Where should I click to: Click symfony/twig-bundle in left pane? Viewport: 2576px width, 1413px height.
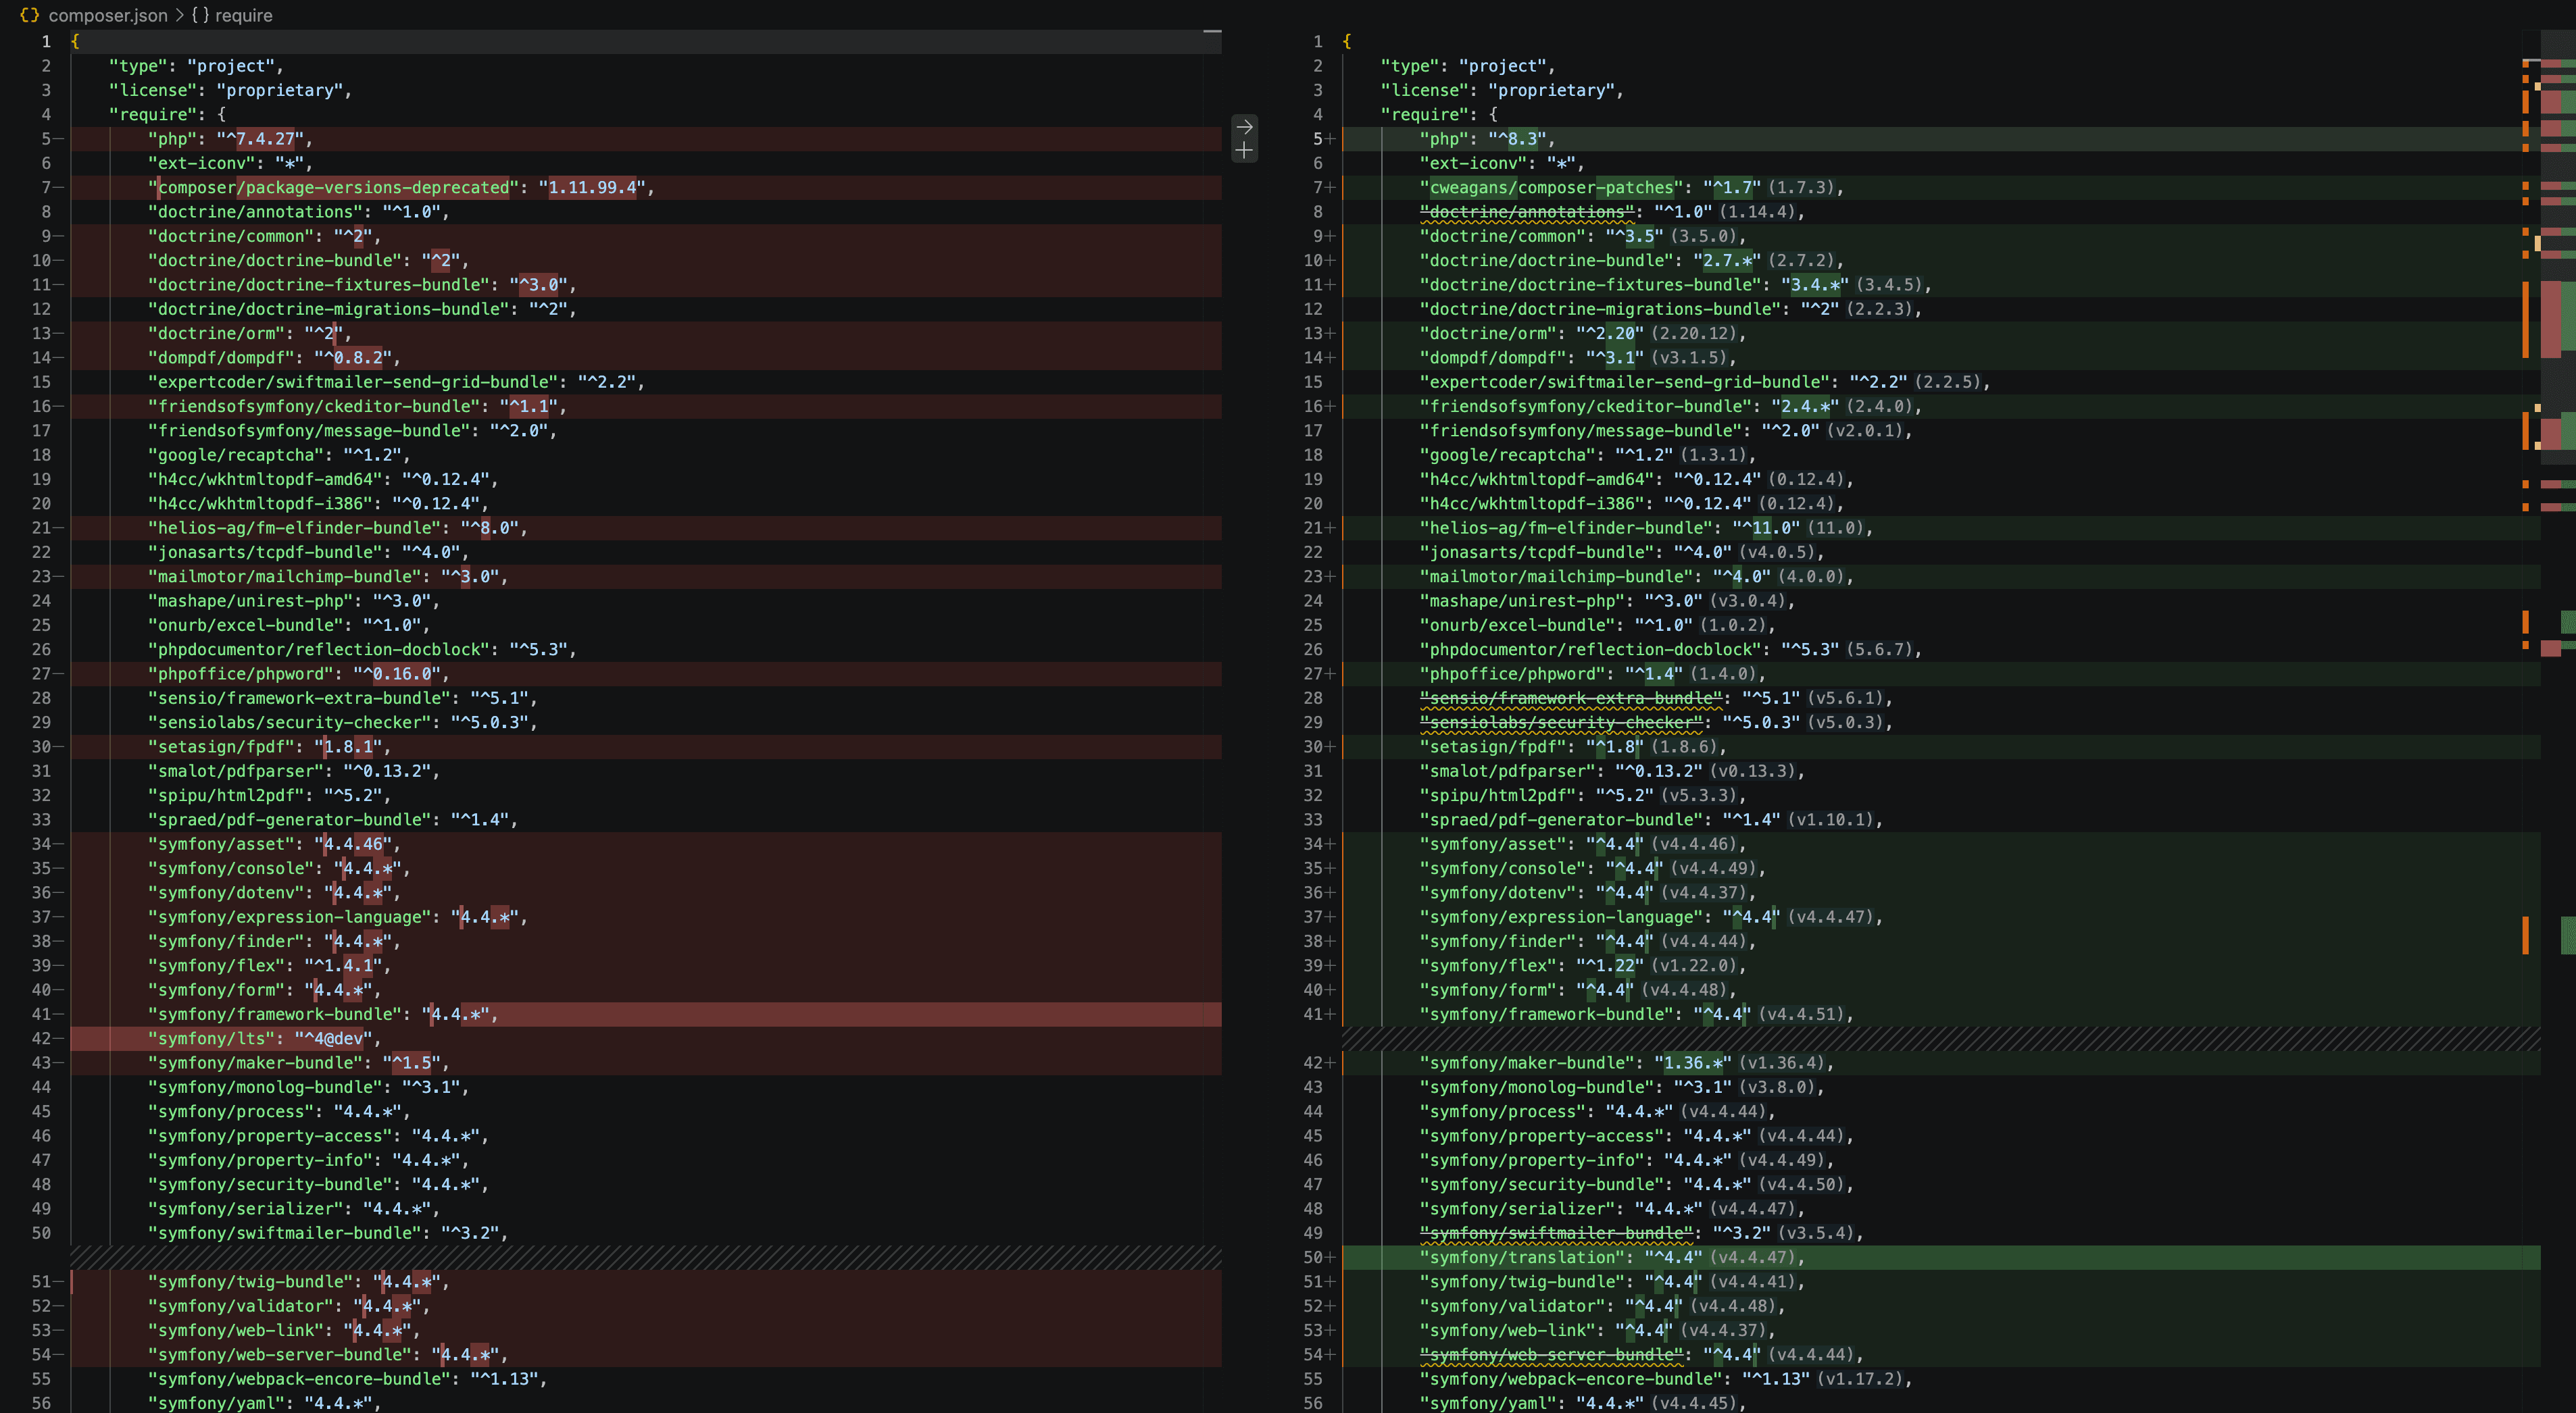(x=255, y=1282)
